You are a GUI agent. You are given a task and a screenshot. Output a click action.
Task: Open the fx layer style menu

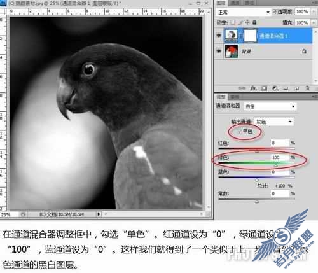(x=253, y=88)
